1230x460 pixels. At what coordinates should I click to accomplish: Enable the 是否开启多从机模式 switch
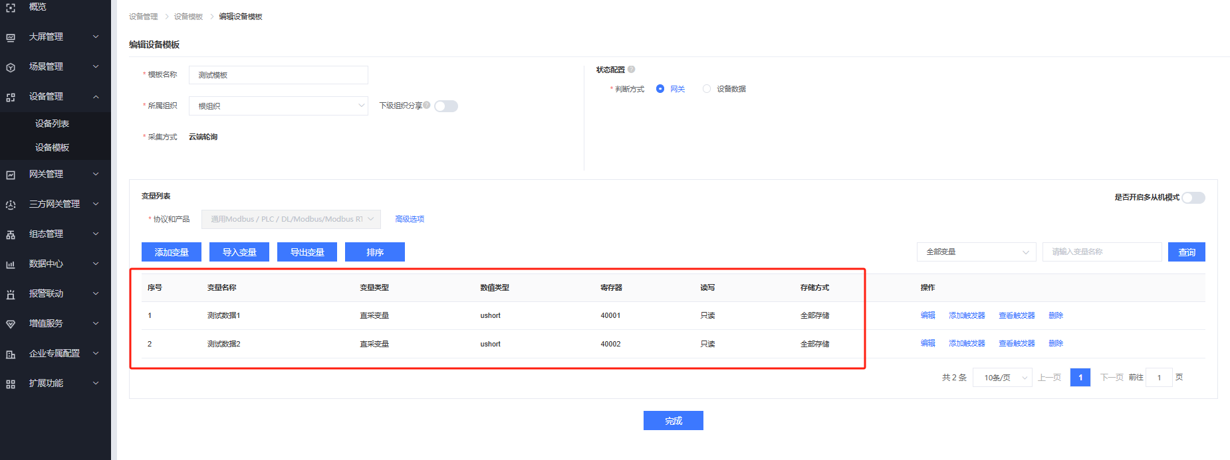[1193, 198]
